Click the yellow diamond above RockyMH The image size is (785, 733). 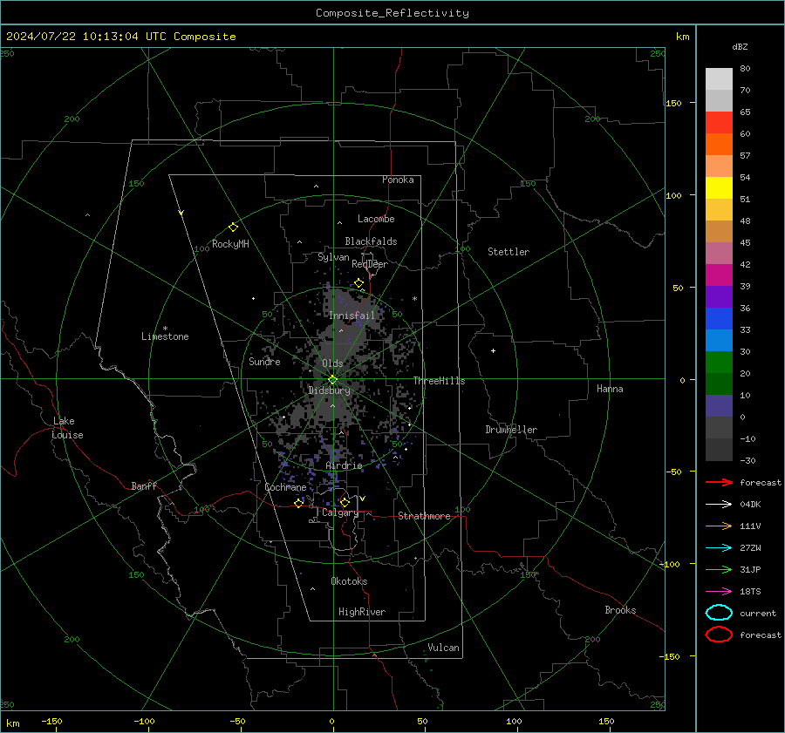(x=233, y=227)
